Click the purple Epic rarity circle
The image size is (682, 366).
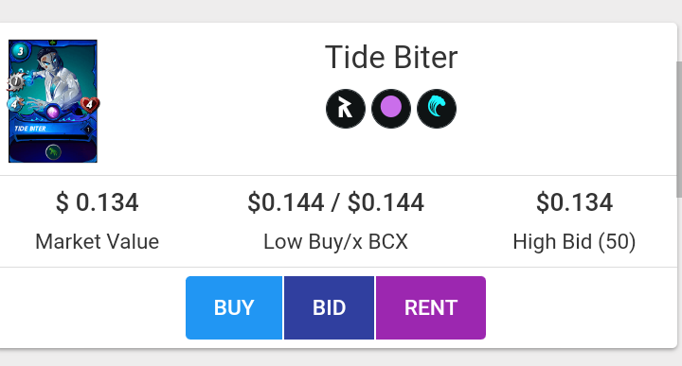(391, 109)
